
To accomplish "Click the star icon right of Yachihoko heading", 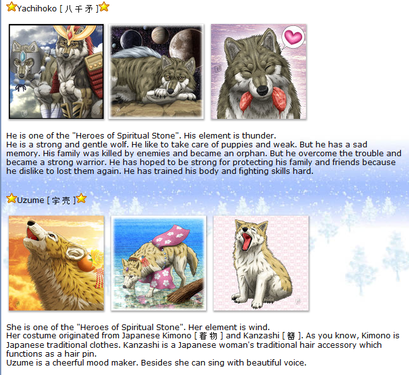I will pyautogui.click(x=104, y=7).
